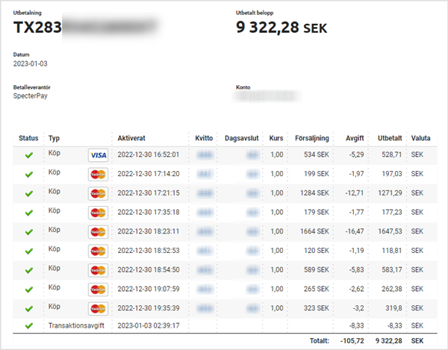
Task: Click the green checkmark in the Transaktionsavgift row
Action: click(x=29, y=325)
